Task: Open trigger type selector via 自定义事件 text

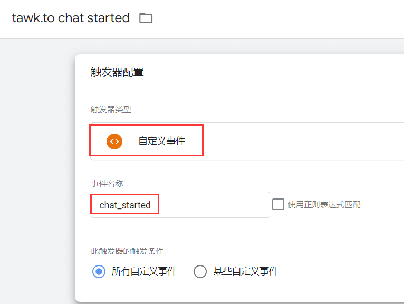Action: 161,141
